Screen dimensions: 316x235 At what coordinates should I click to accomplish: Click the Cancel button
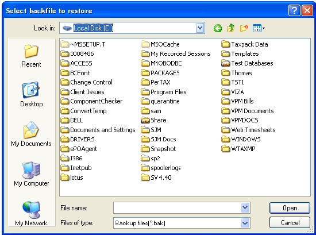tap(290, 222)
